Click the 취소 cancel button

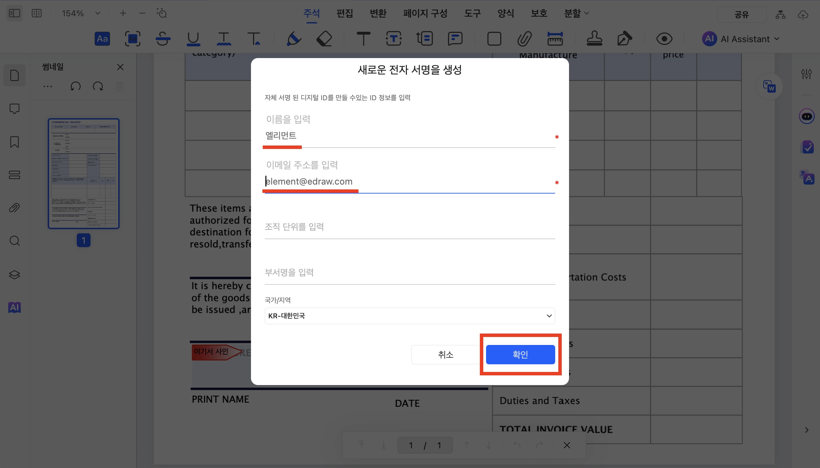coord(446,355)
